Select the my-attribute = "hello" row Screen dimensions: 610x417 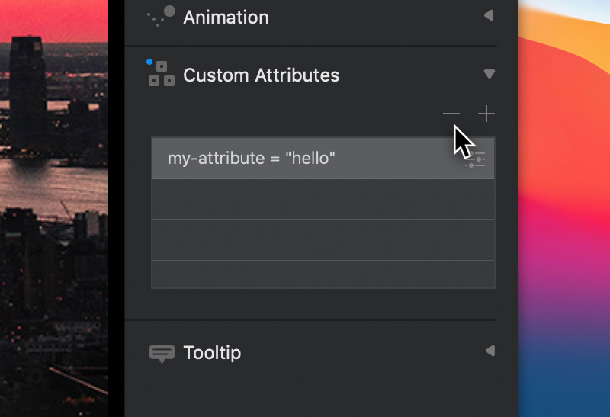323,159
